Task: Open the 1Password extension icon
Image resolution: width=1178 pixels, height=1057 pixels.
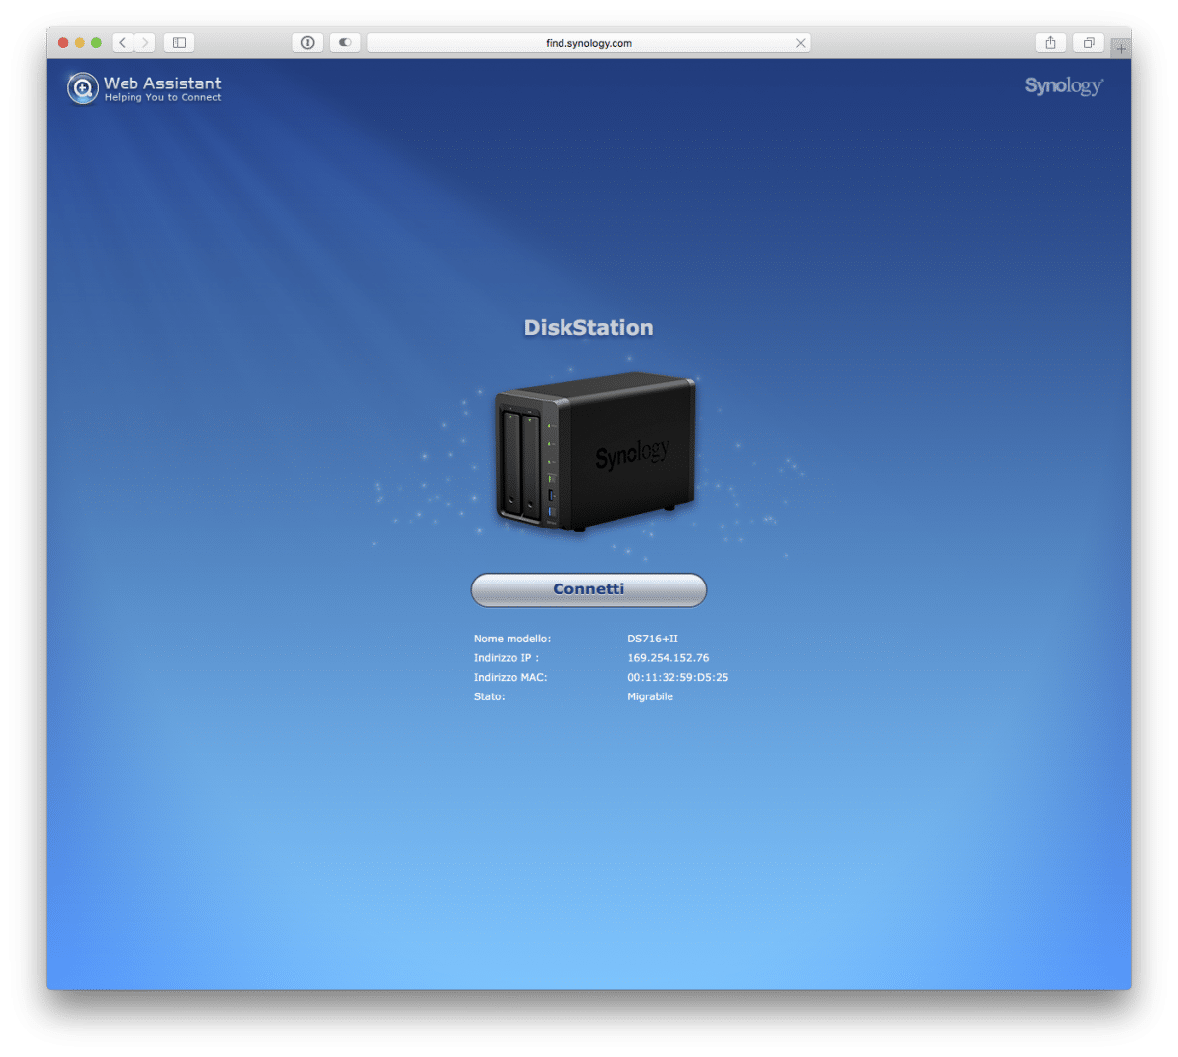Action: point(307,42)
